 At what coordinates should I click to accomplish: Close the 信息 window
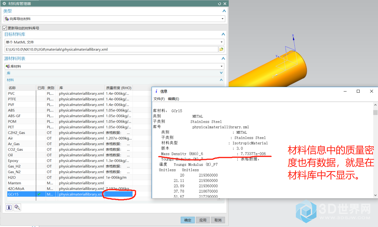(x=371, y=91)
